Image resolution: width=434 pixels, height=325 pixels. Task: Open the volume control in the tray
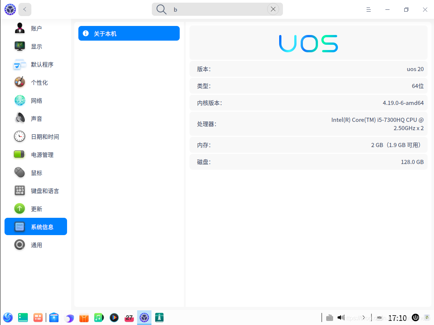(341, 317)
